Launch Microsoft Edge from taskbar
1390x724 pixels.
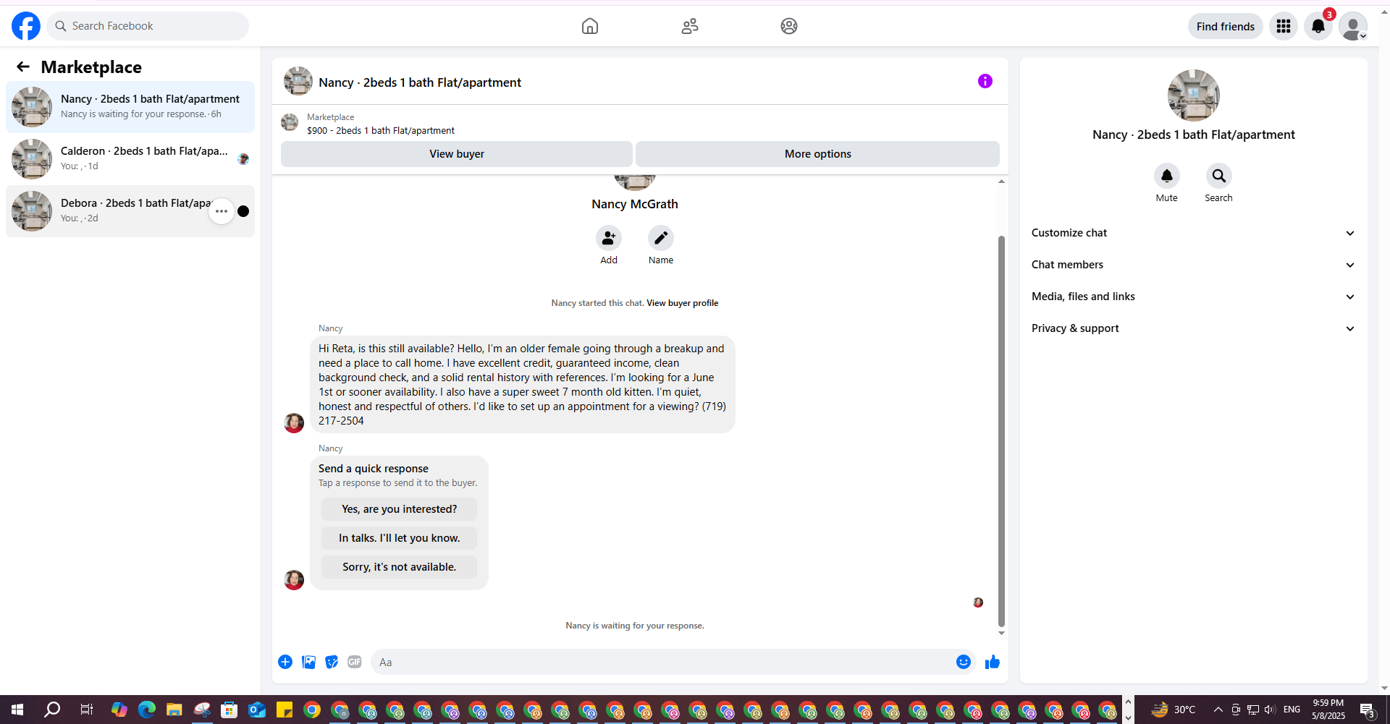click(147, 710)
